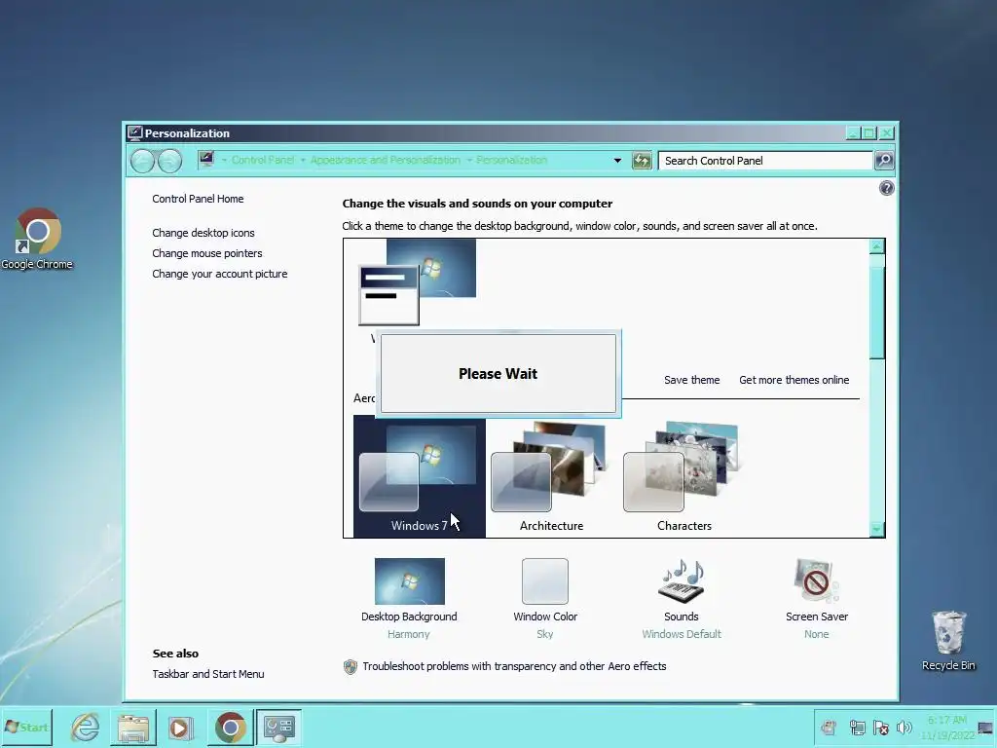Click the Search Control Panel field
Viewport: 997px width, 748px height.
point(765,161)
